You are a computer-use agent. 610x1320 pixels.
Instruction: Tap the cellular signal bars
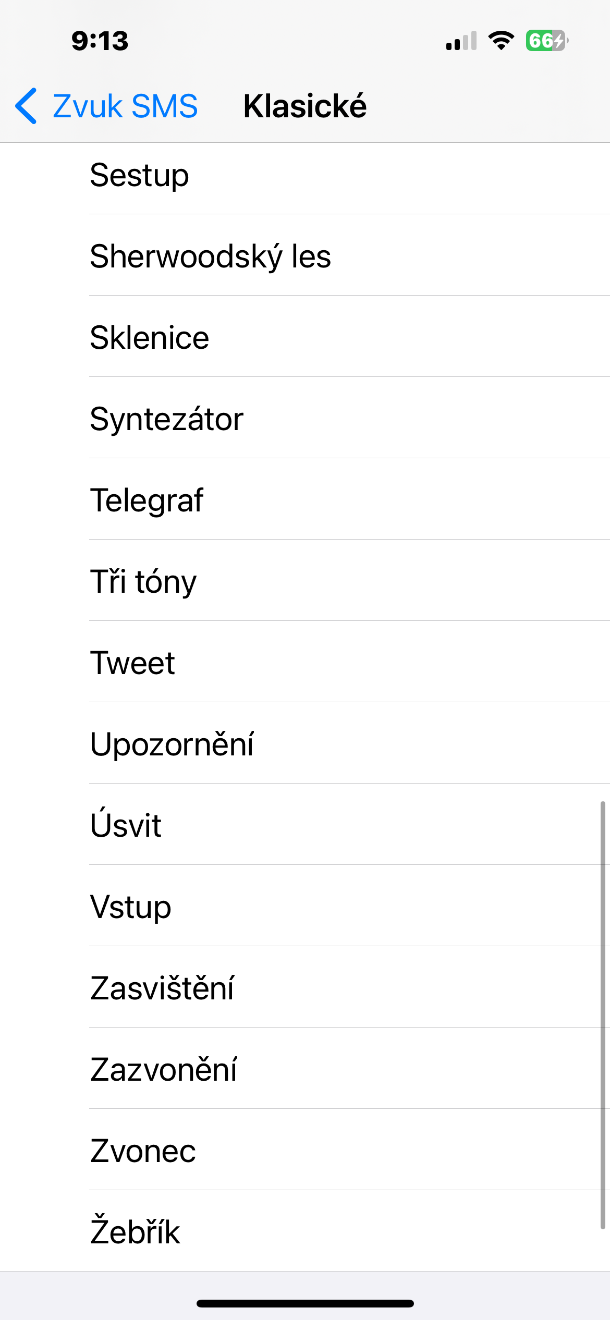[x=461, y=41]
